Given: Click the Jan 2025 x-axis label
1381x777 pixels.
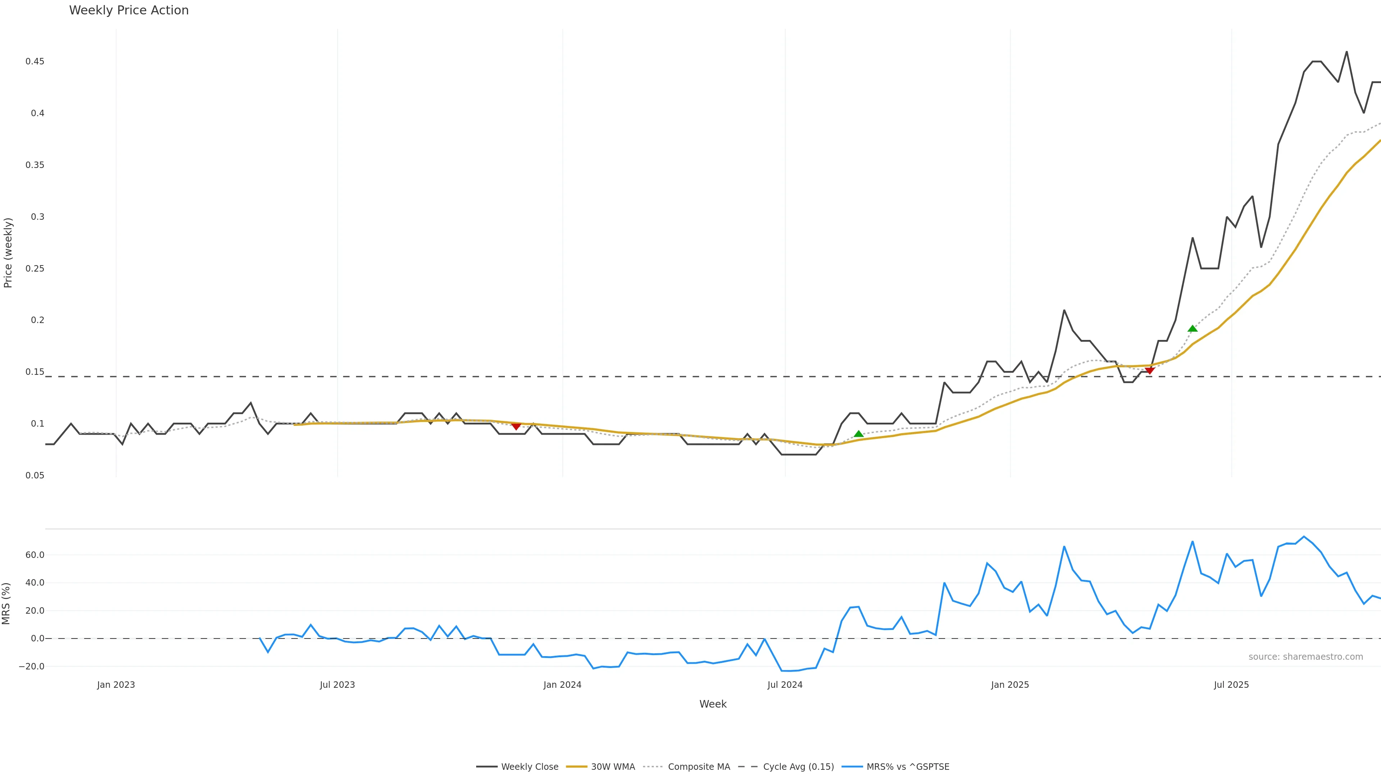Looking at the screenshot, I should pos(1010,685).
